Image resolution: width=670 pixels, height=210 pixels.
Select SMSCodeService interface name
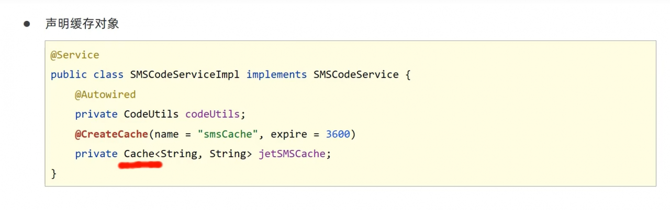(x=356, y=75)
